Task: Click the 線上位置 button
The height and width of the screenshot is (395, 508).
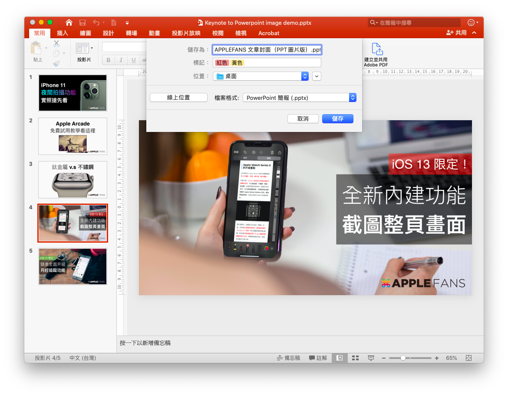Action: (178, 98)
